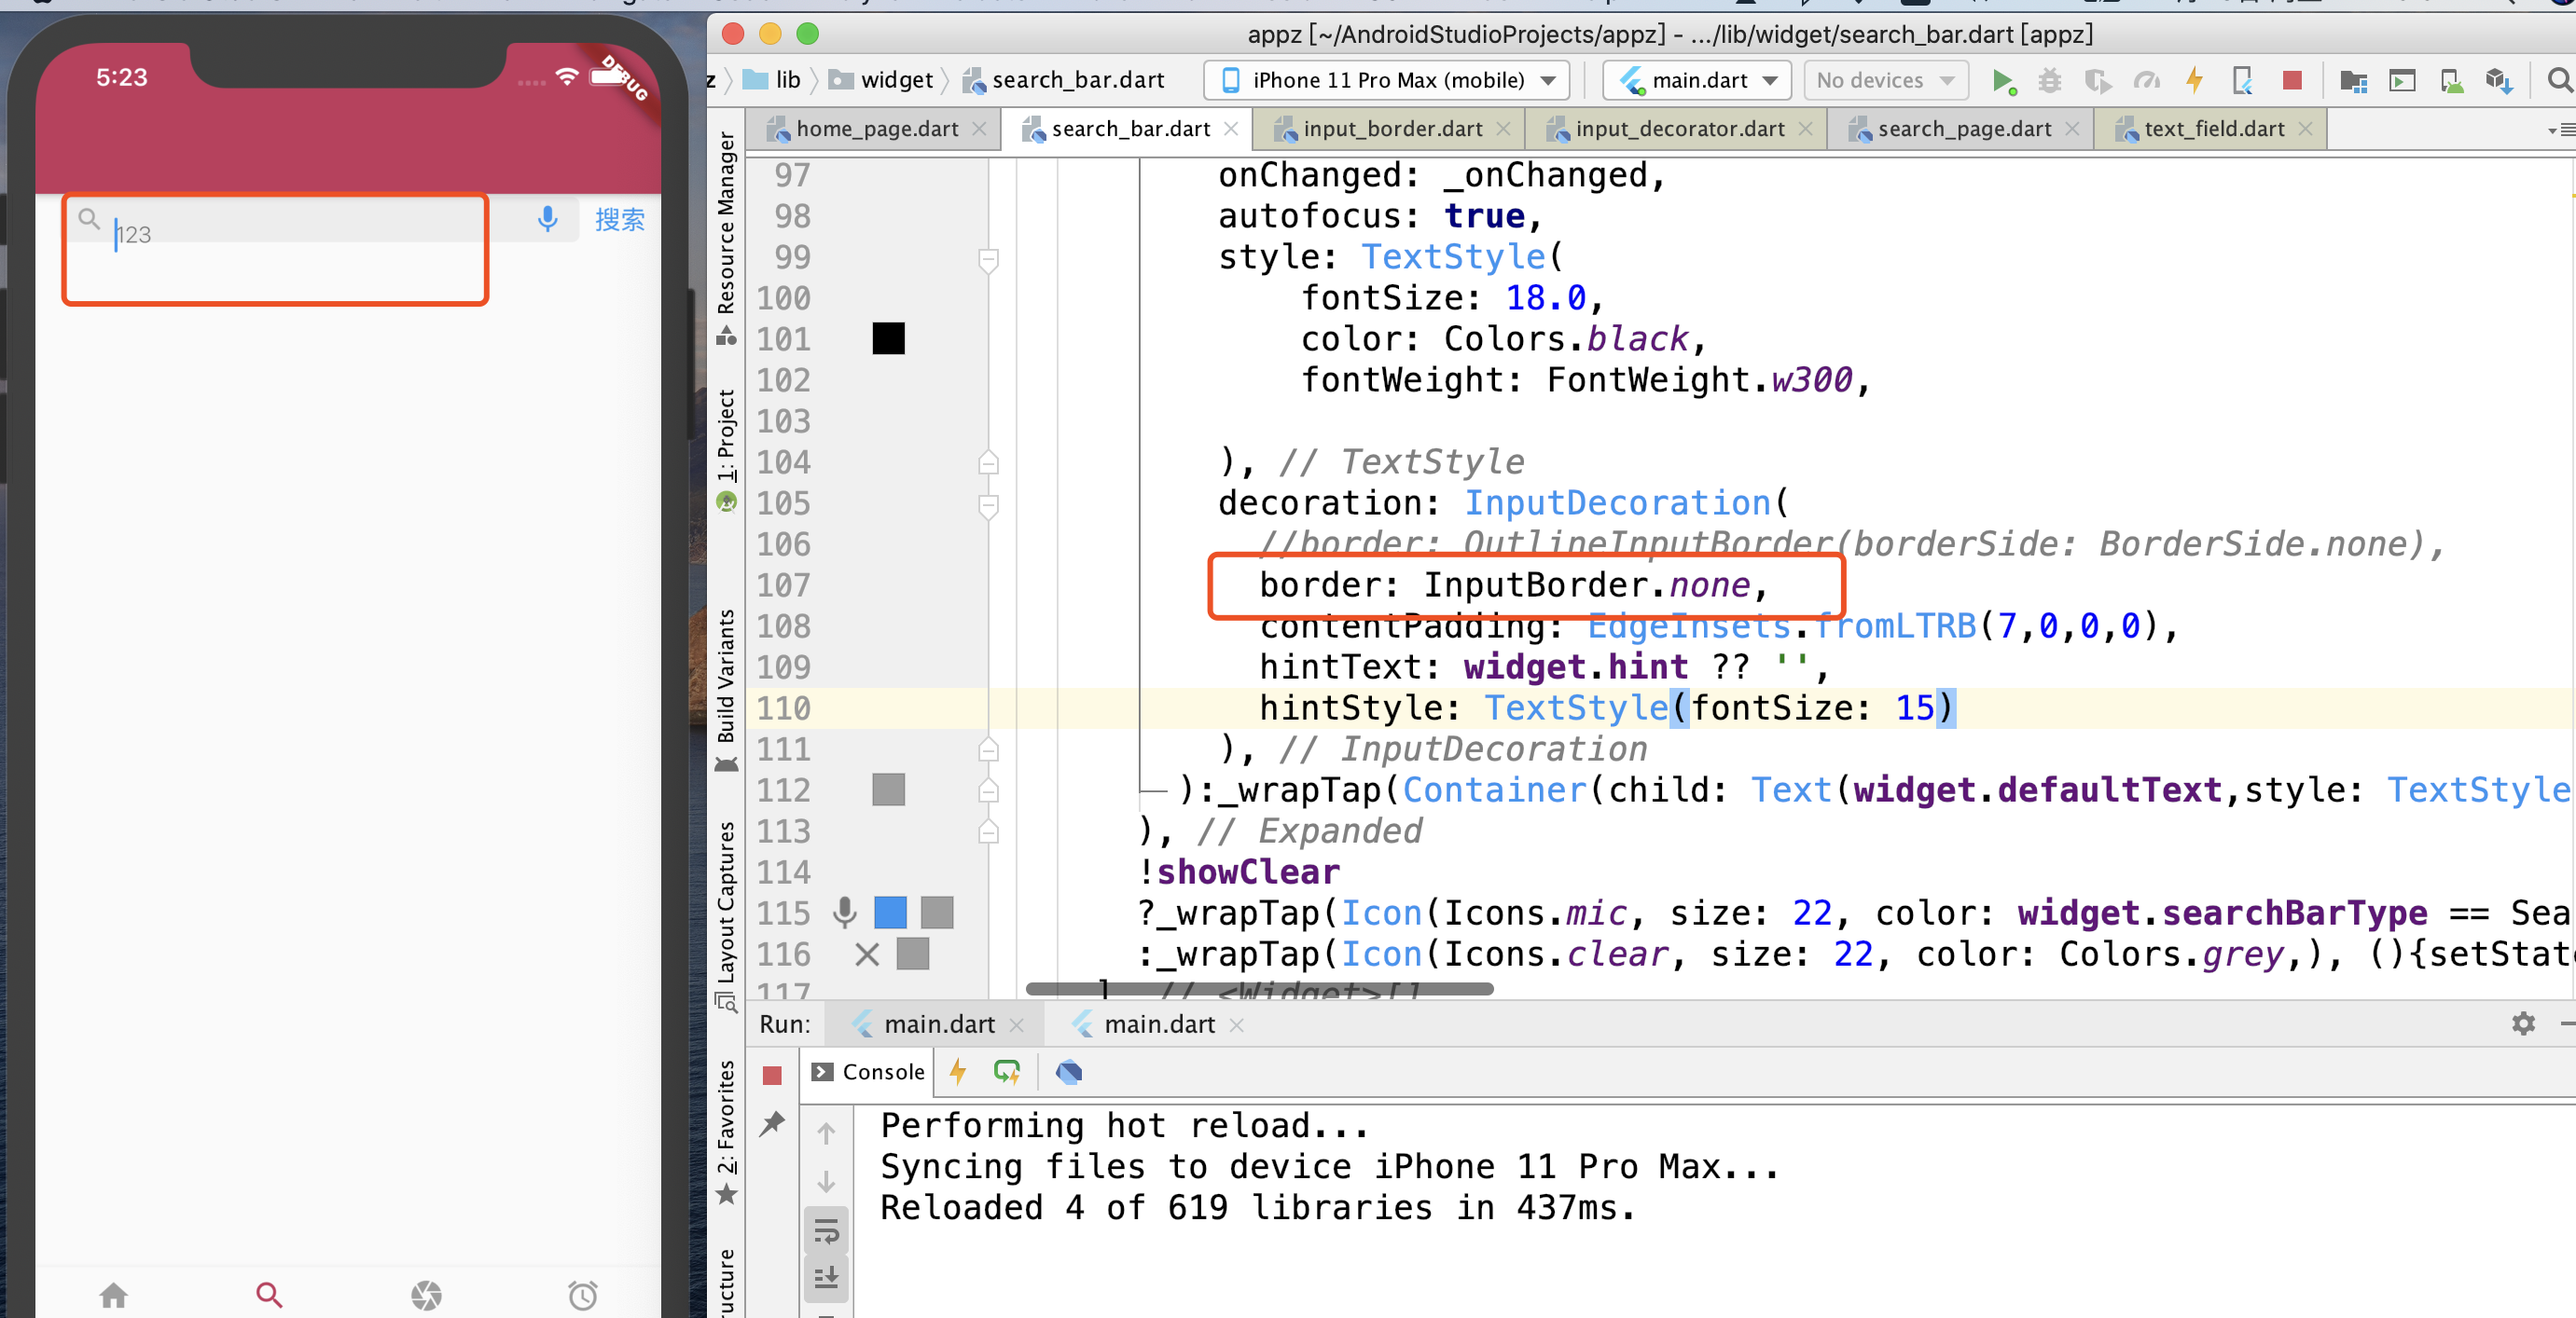Image resolution: width=2576 pixels, height=1318 pixels.
Task: Click the Flutter Hot Reload lightning icon
Action: 2194,81
